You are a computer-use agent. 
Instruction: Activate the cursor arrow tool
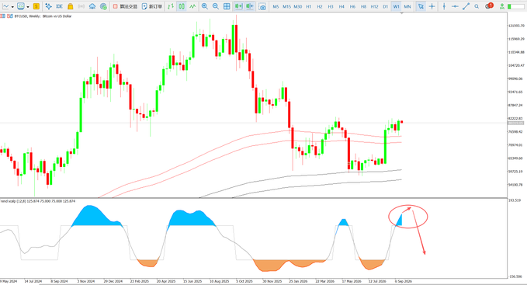[x=421, y=6]
